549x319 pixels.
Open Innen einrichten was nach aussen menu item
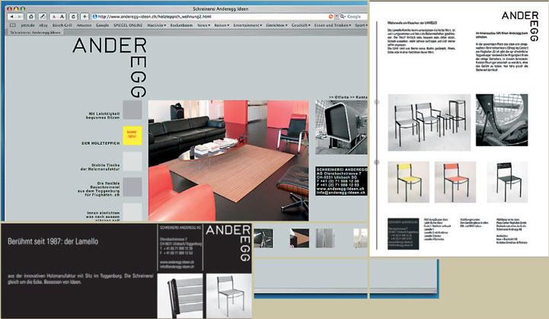[104, 216]
